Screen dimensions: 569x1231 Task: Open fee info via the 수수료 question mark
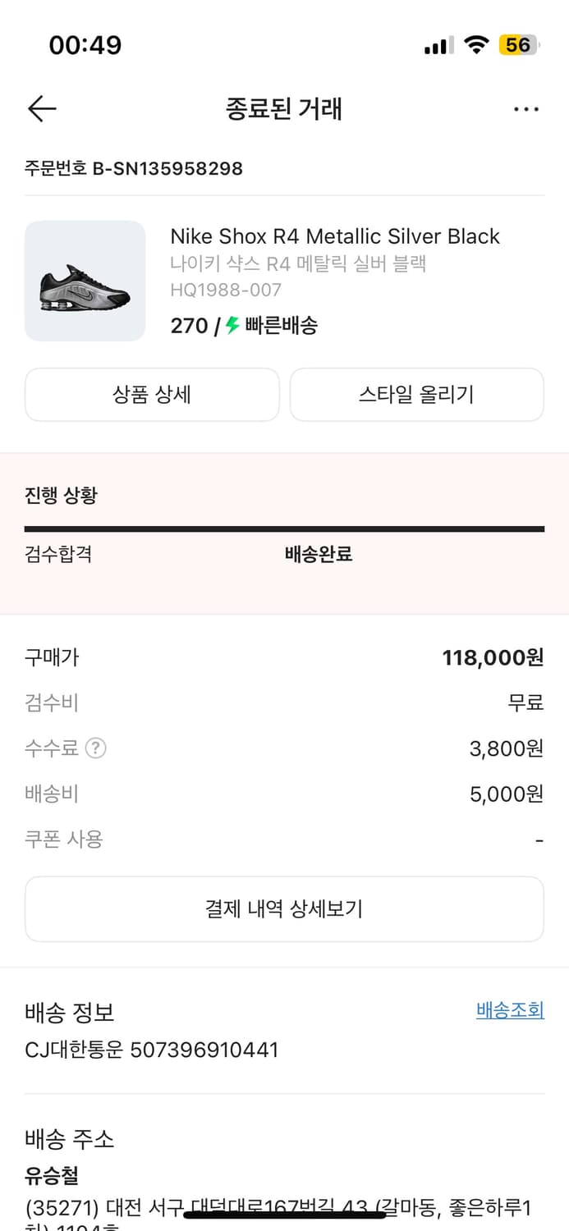(x=96, y=748)
